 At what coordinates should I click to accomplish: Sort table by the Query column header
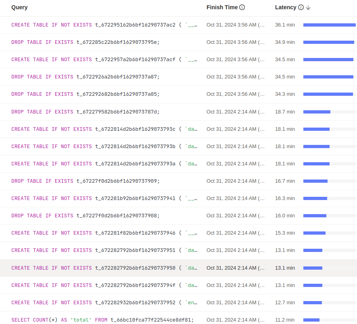pos(19,7)
